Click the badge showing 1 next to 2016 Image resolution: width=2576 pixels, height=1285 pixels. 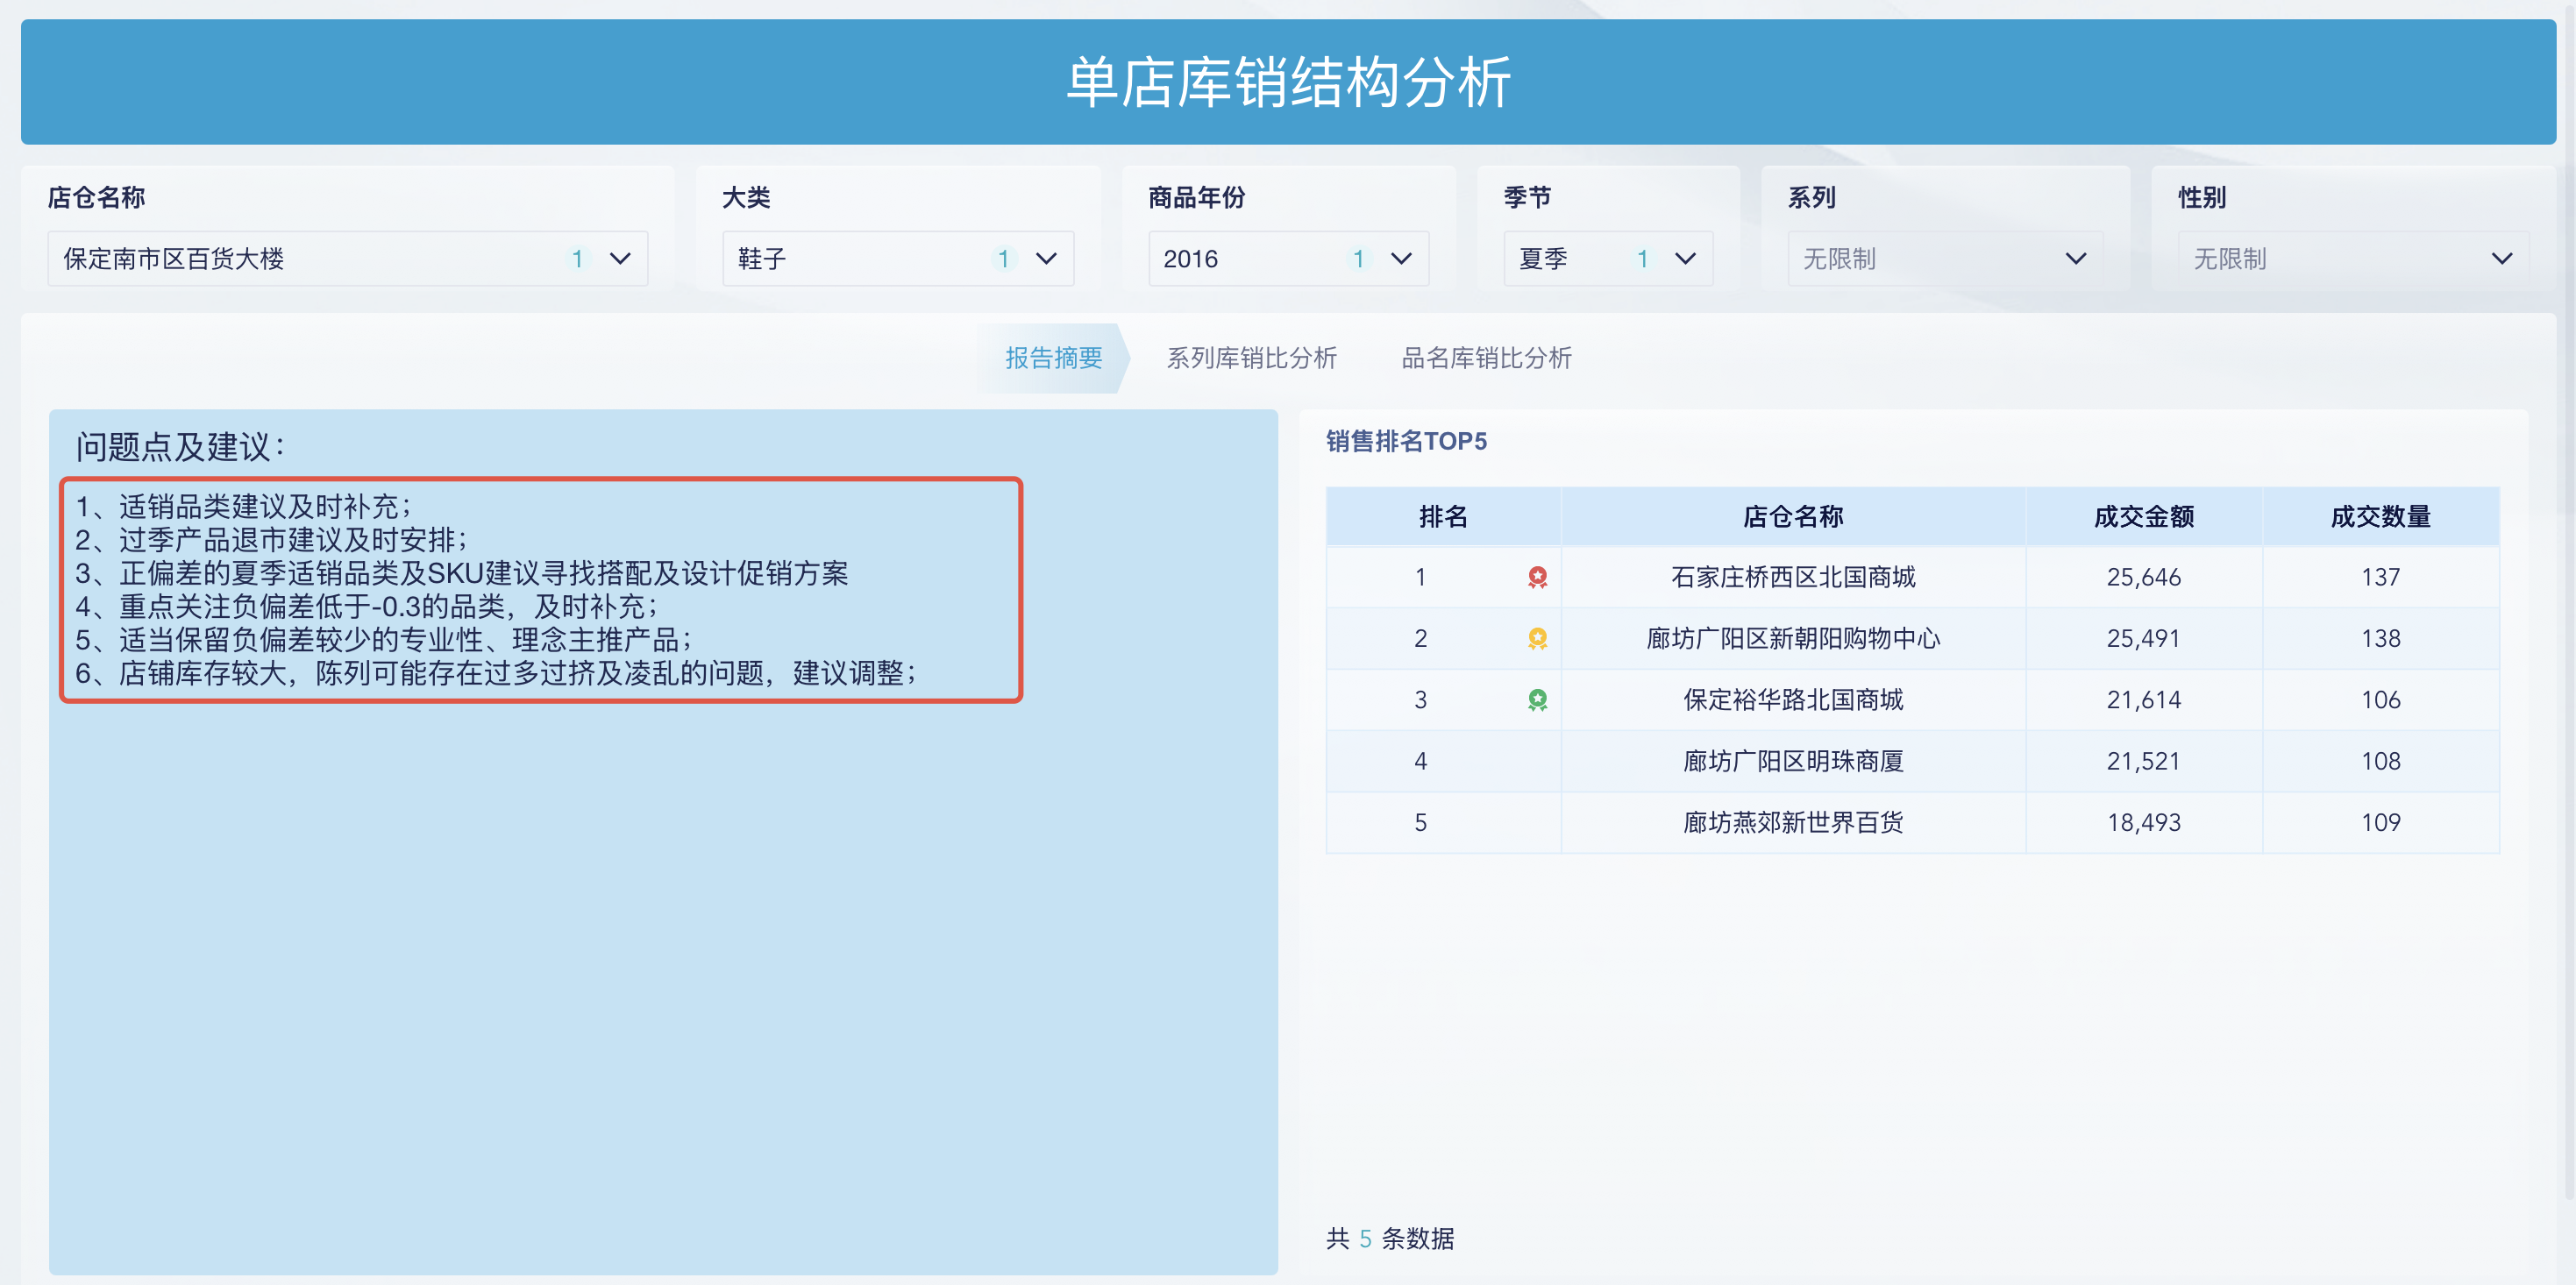(x=1359, y=258)
